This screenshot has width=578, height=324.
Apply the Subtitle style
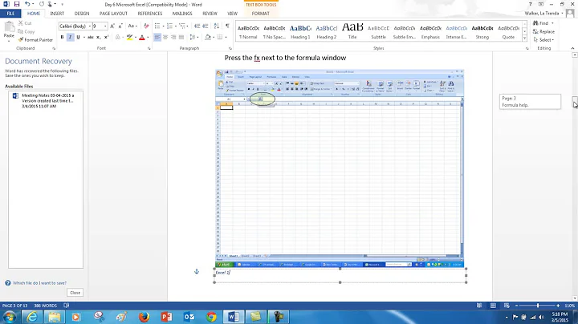tap(379, 31)
